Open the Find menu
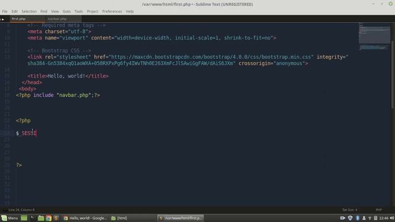The image size is (395, 222). [44, 11]
